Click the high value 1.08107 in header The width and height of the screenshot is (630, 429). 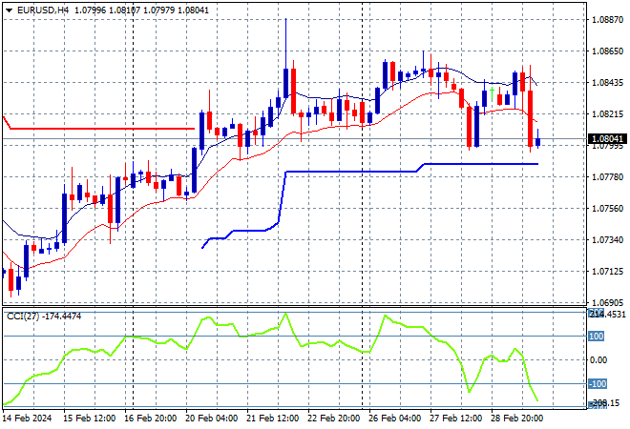(124, 10)
